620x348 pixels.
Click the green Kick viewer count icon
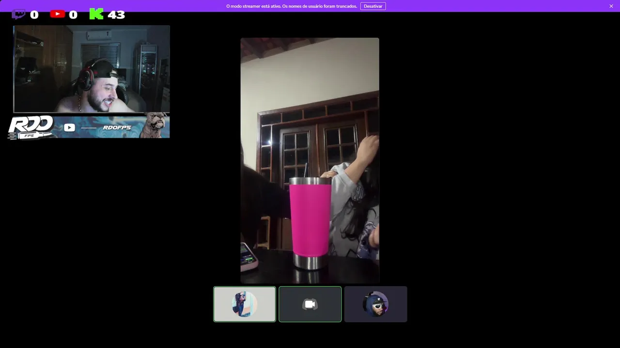(96, 14)
